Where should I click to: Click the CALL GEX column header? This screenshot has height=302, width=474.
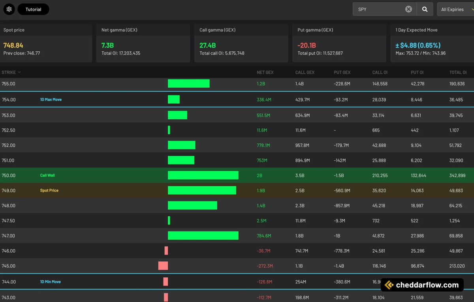(x=305, y=72)
